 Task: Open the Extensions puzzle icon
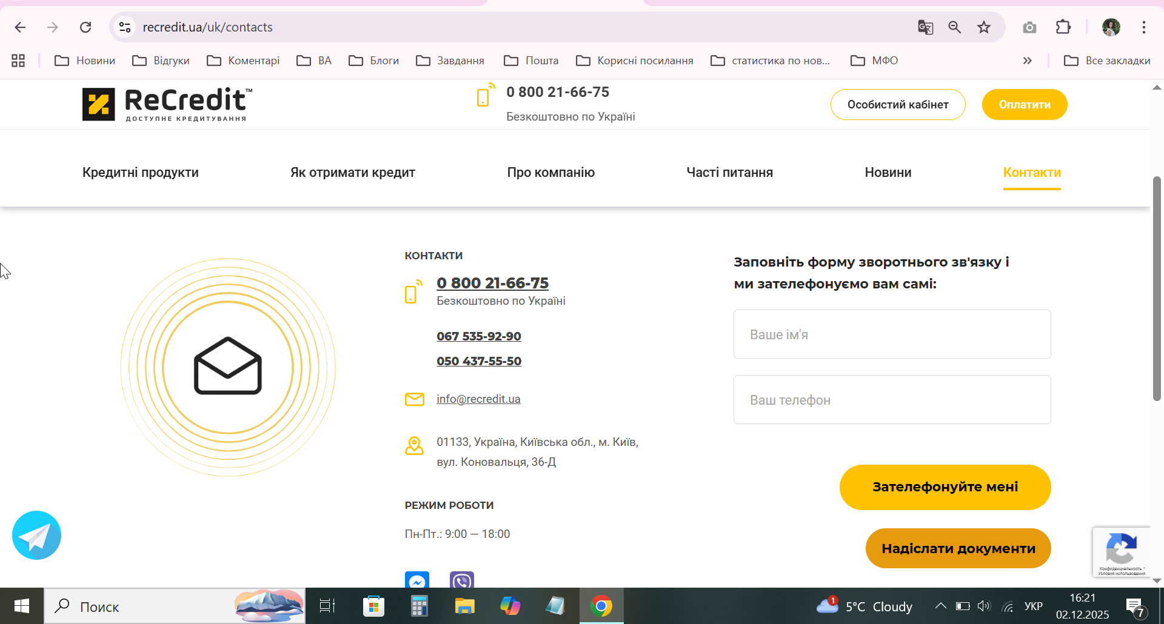pyautogui.click(x=1063, y=27)
